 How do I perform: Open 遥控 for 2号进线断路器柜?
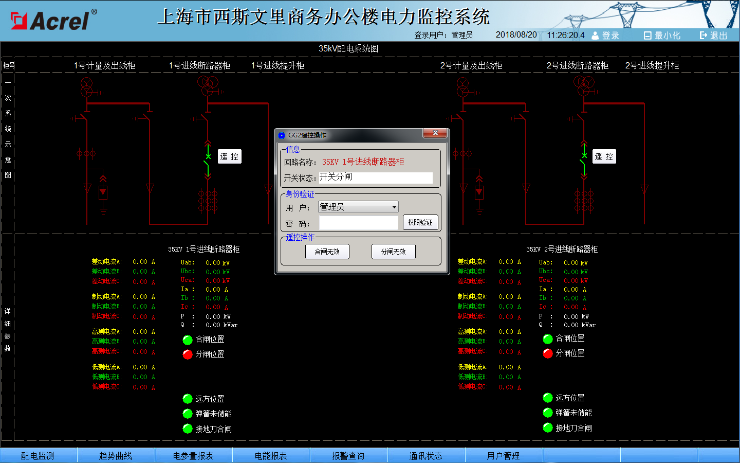(604, 156)
